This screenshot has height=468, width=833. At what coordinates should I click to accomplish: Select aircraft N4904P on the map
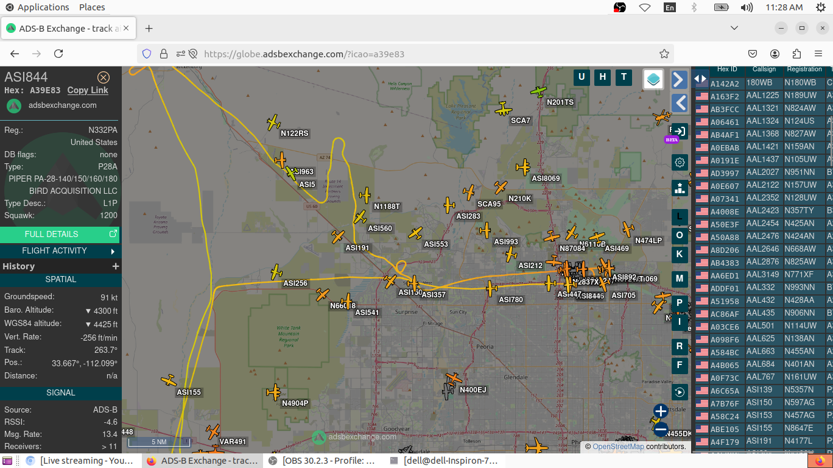click(x=274, y=392)
